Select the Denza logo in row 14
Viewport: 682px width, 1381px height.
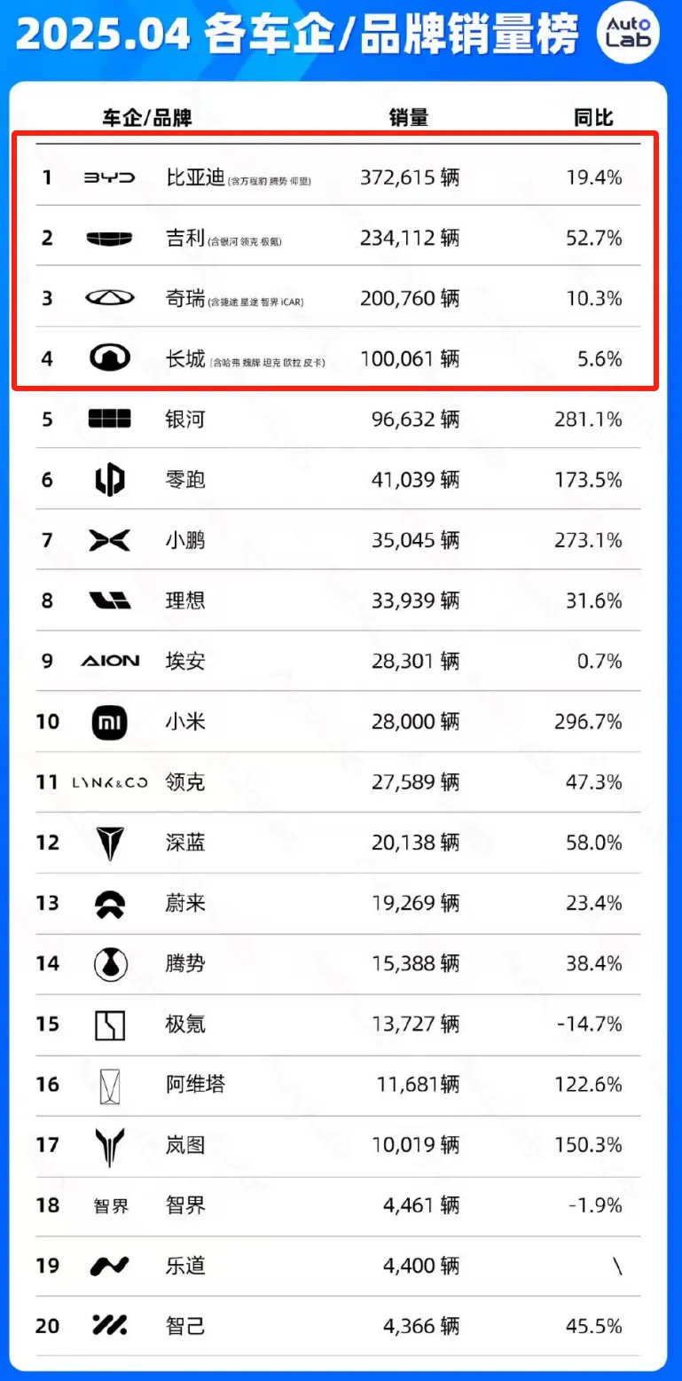pyautogui.click(x=111, y=964)
